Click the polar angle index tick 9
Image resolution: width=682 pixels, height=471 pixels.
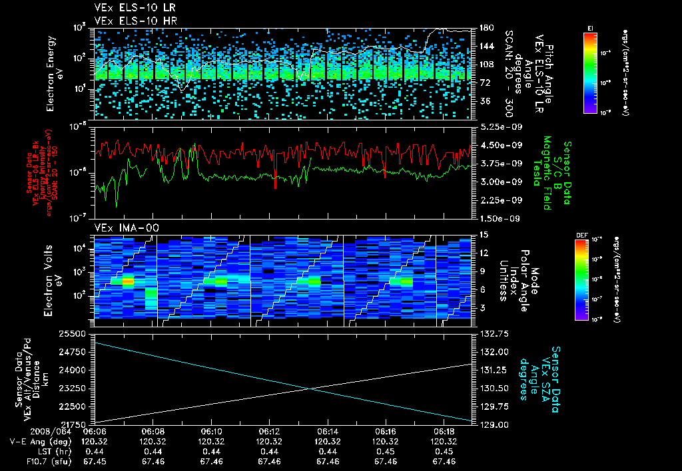coord(482,271)
